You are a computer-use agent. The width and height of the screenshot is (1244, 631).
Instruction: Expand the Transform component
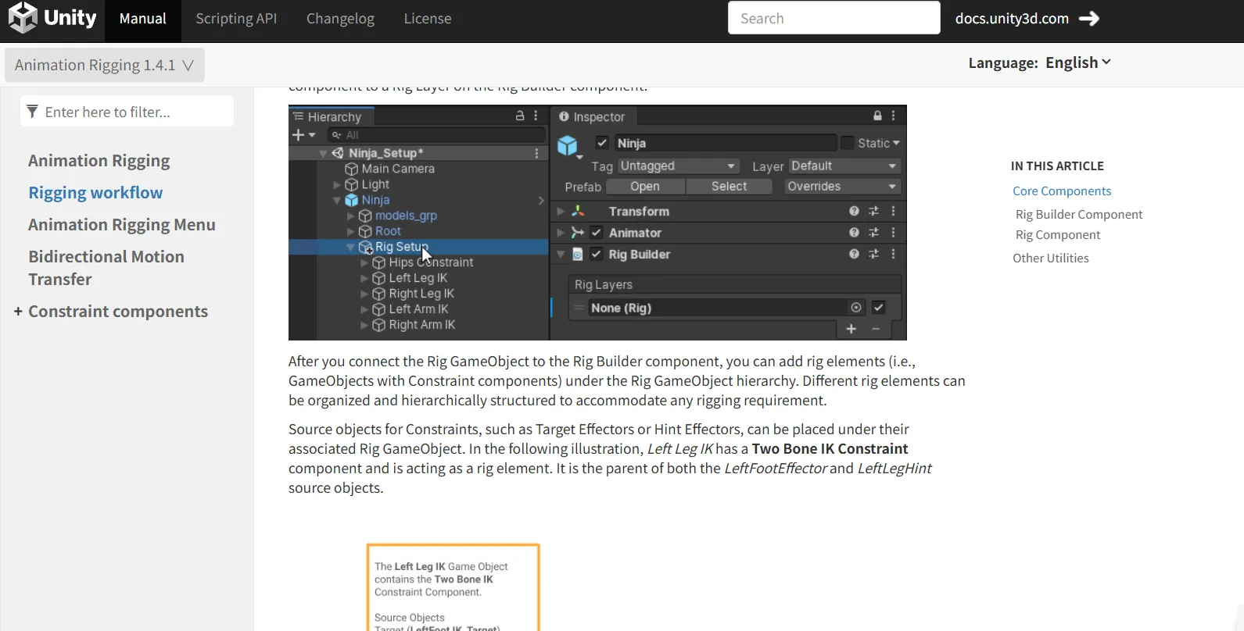coord(561,212)
